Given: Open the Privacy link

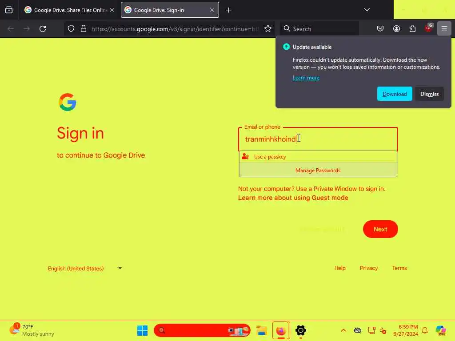Looking at the screenshot, I should click(368, 268).
